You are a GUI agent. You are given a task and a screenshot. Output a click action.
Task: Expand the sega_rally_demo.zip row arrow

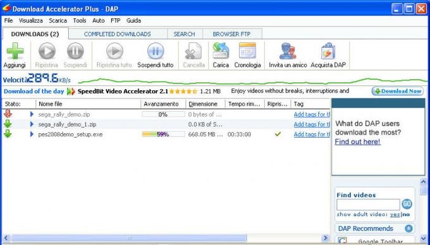[32, 114]
